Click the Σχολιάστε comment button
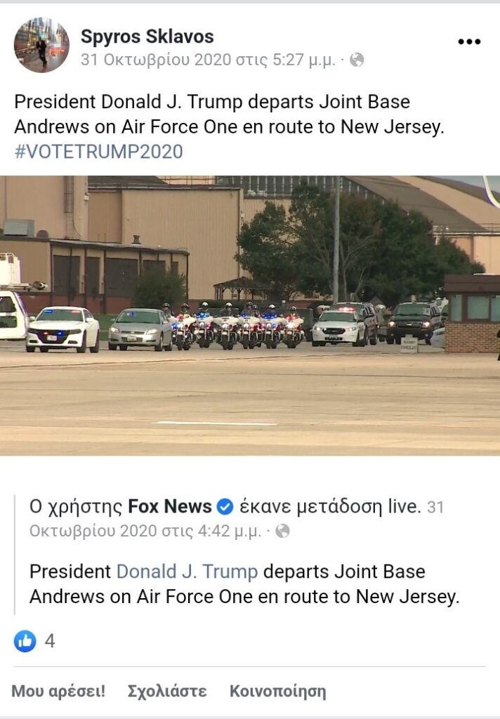The width and height of the screenshot is (500, 719). [x=167, y=691]
